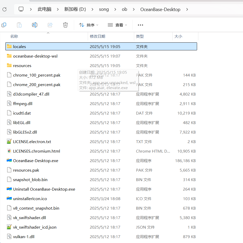Open the 排序 sort dropdown
243x243 pixels.
(x=89, y=25)
